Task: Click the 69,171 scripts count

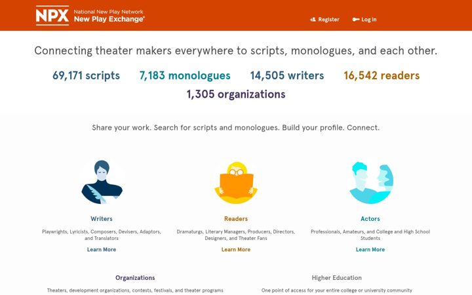Action: coord(86,75)
